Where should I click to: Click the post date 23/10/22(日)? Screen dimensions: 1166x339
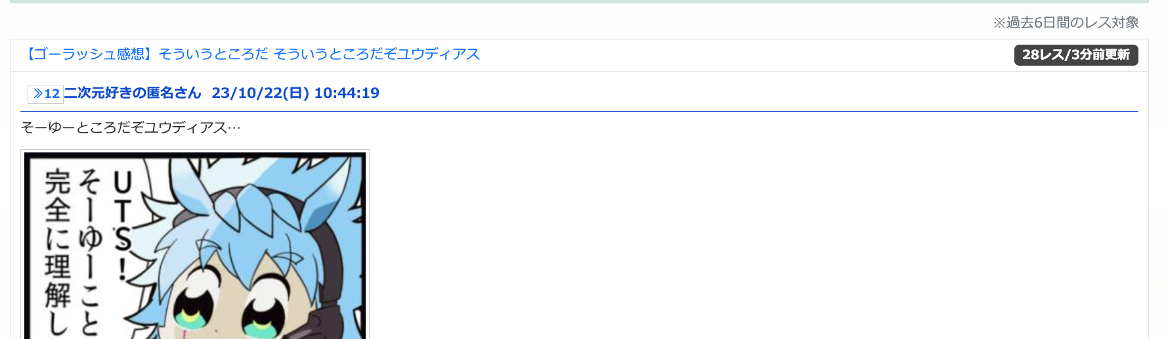tap(260, 93)
